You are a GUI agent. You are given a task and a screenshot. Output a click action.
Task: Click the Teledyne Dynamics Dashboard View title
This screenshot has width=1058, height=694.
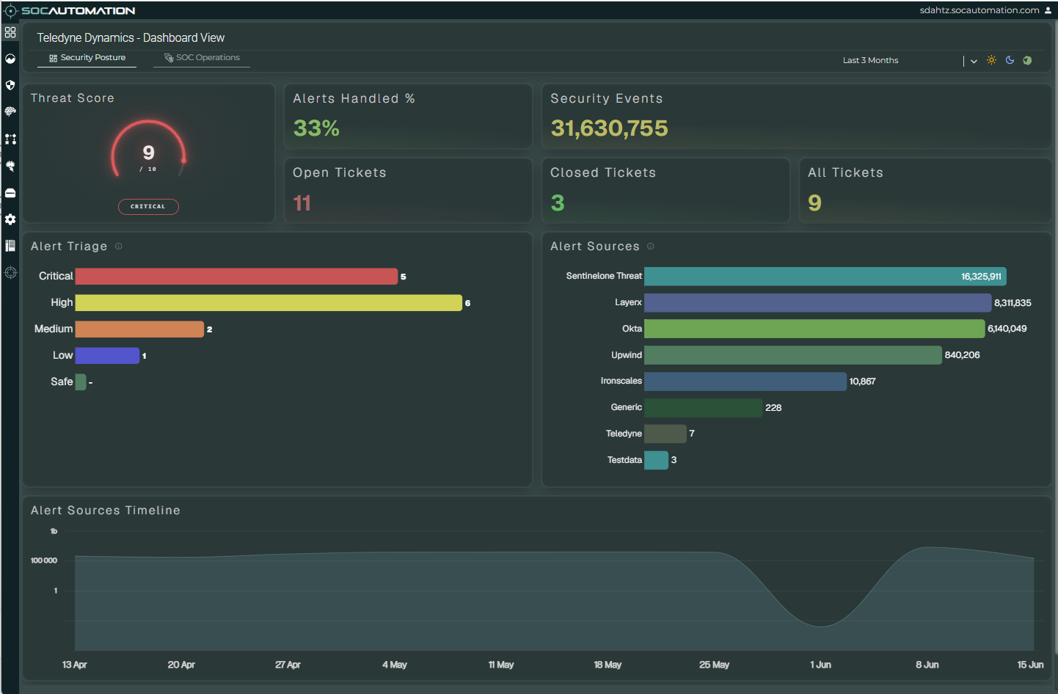[131, 37]
